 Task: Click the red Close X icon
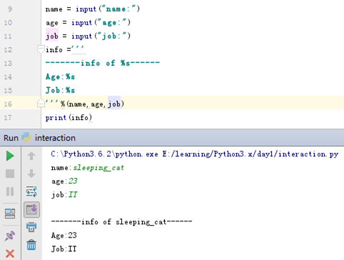point(10,254)
